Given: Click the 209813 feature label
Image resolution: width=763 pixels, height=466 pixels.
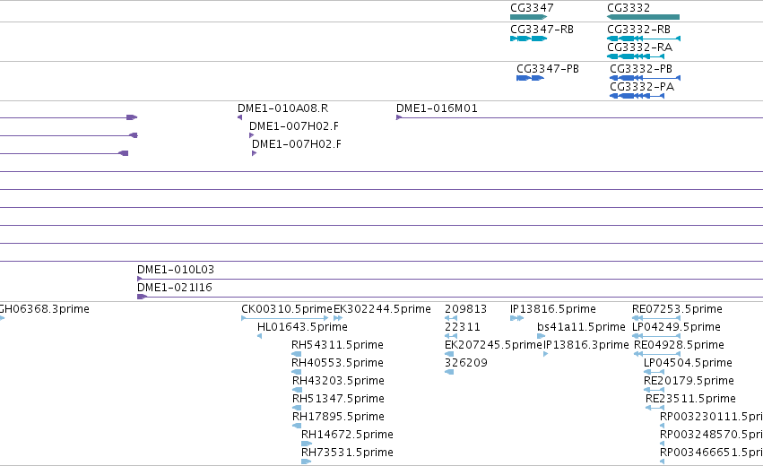Looking at the screenshot, I should 465,309.
